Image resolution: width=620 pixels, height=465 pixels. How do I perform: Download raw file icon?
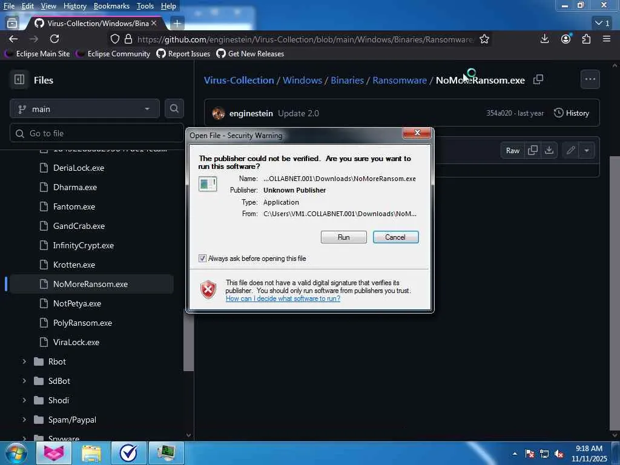(x=549, y=150)
